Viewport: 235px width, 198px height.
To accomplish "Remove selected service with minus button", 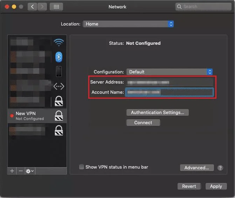I will click(x=21, y=171).
